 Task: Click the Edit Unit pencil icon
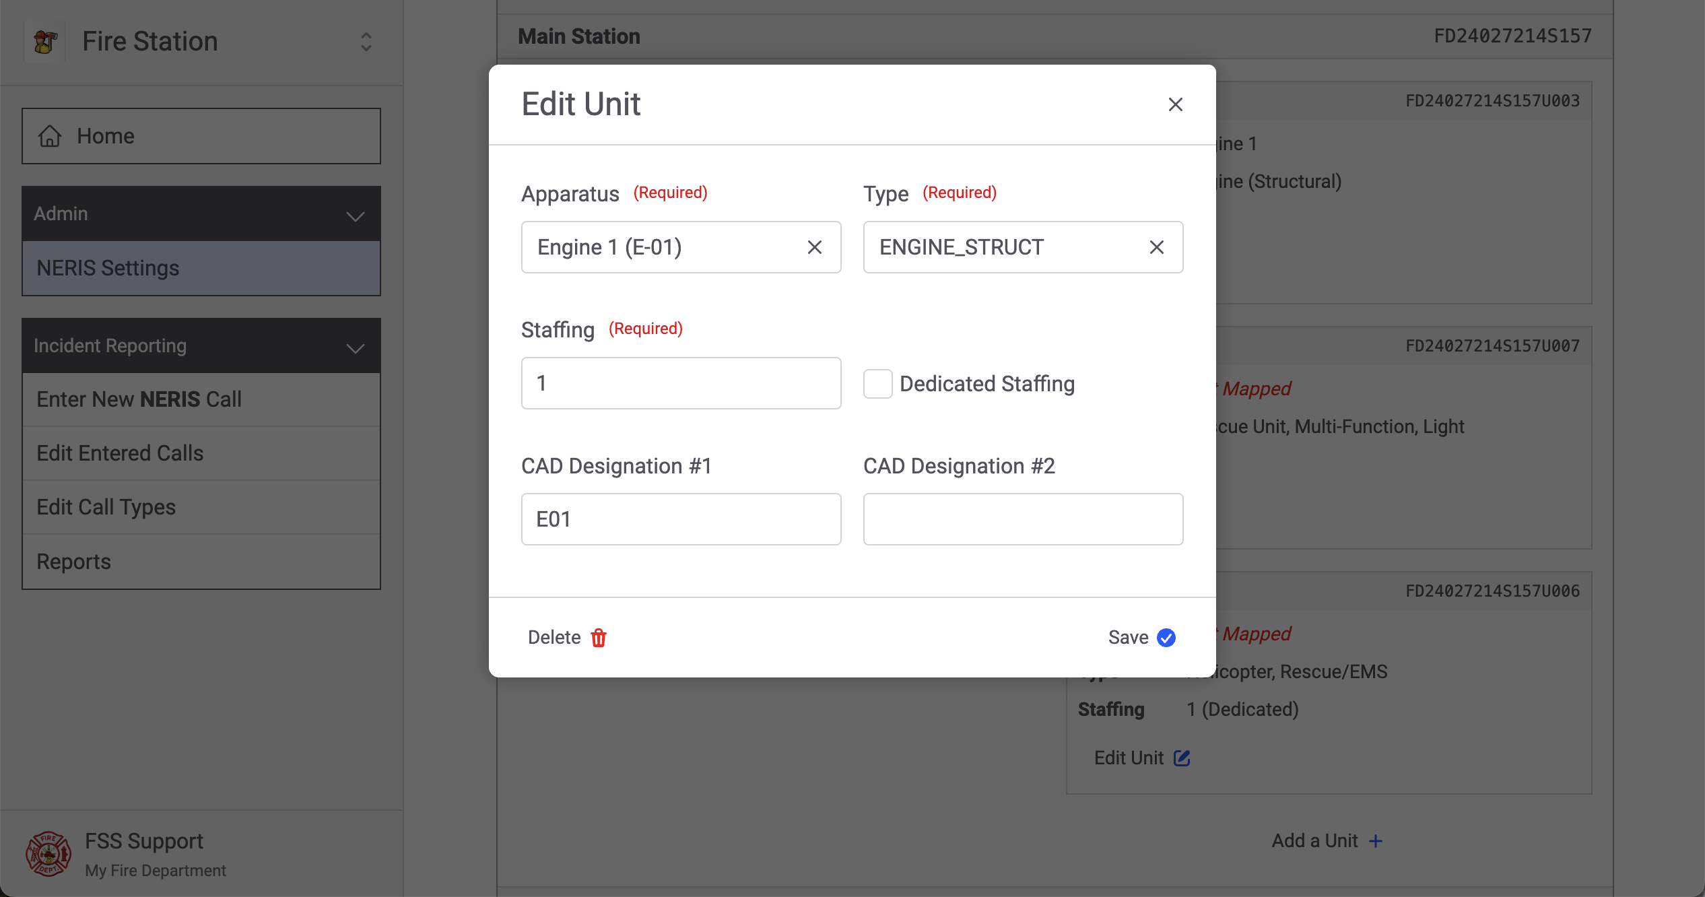1182,758
